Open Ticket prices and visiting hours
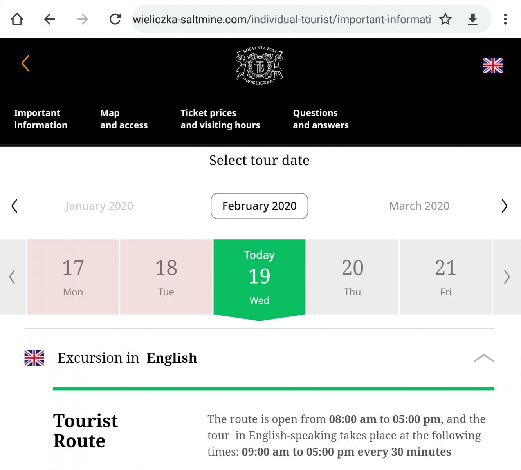 tap(220, 119)
